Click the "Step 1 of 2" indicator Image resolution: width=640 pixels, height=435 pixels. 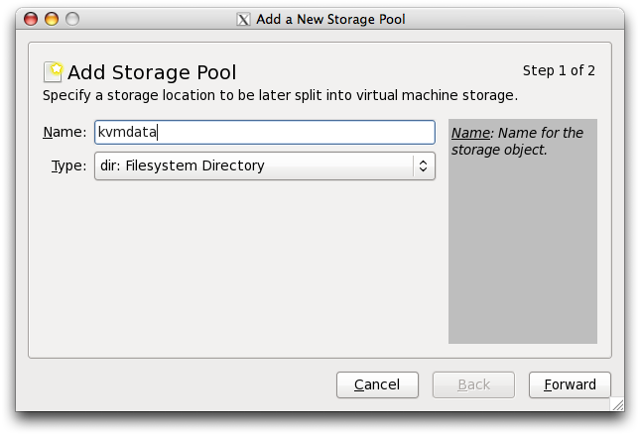click(x=559, y=70)
